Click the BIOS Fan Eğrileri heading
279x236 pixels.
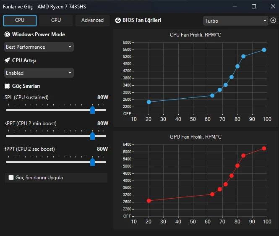142,20
